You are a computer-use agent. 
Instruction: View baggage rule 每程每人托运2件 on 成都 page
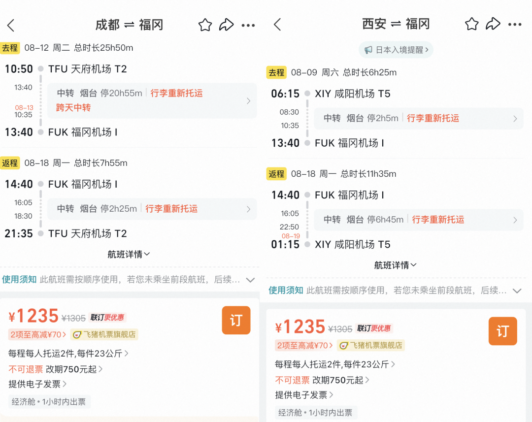coord(68,354)
